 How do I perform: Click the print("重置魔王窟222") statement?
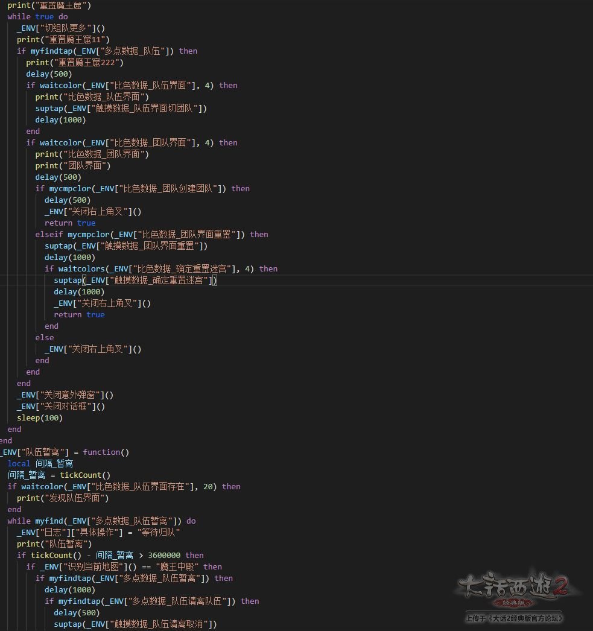coord(75,63)
